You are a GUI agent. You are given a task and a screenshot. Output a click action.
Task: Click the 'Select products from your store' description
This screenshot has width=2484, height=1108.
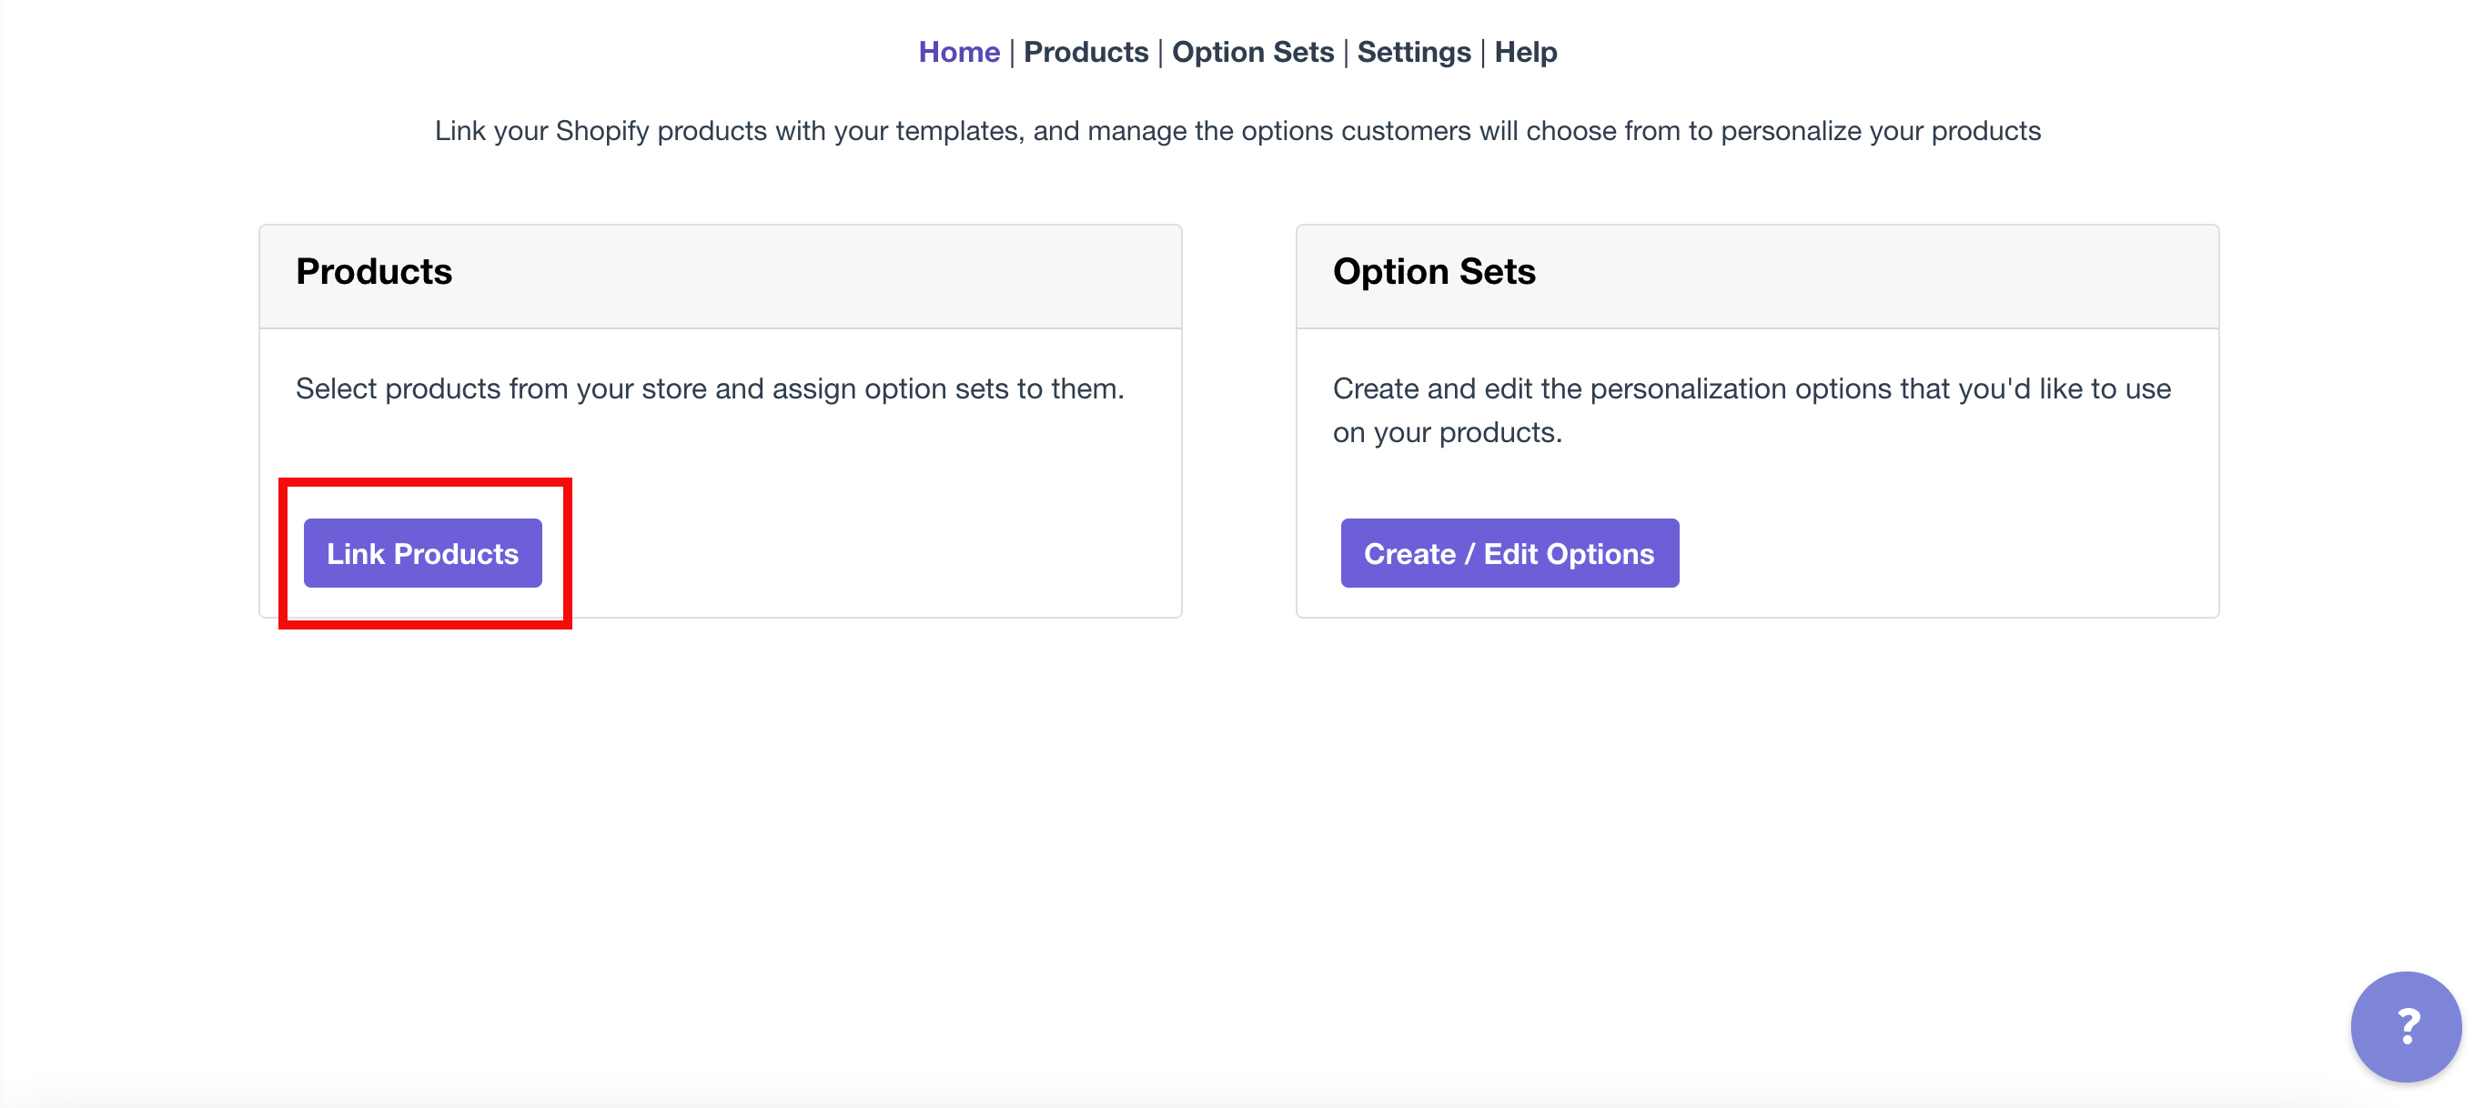[710, 388]
